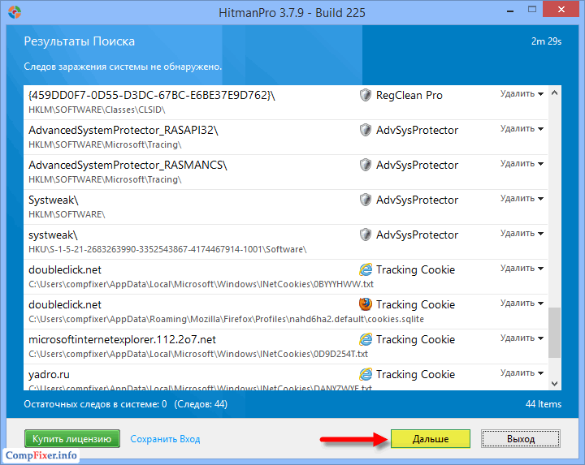Click shield icon in Systweak\ HKLM\SOFTWARE row
This screenshot has width=585, height=465.
tap(366, 200)
